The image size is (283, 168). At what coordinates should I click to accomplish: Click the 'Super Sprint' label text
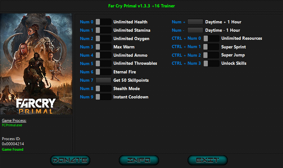(x=234, y=47)
